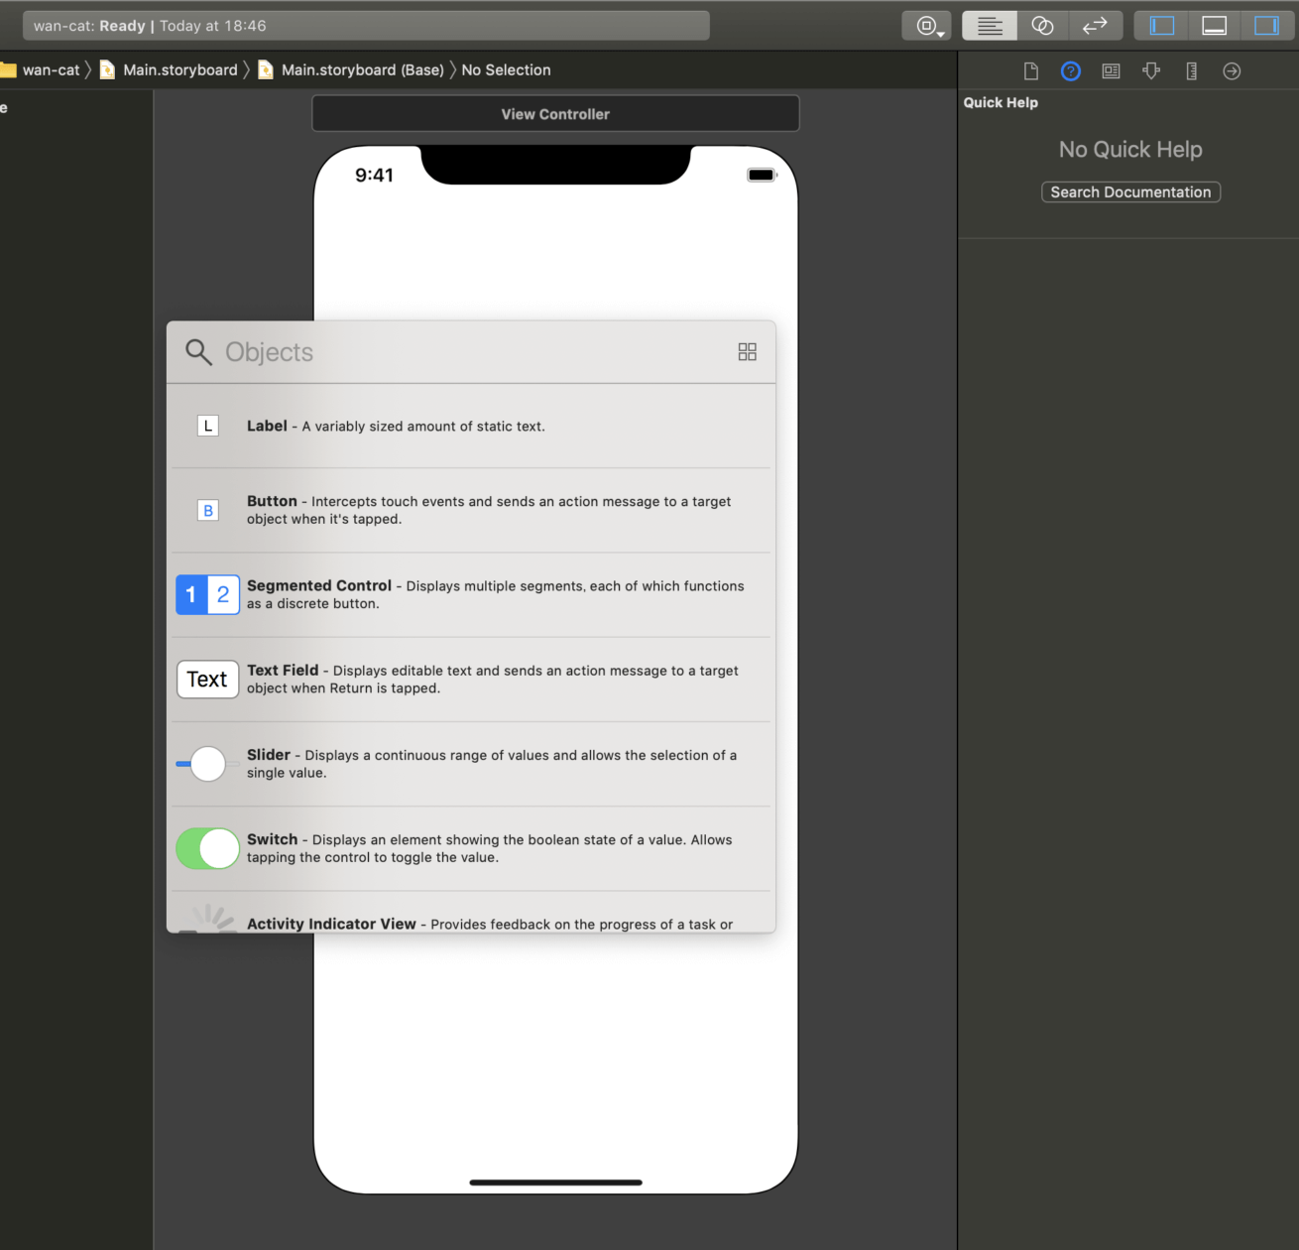
Task: Open the Size inspector
Action: pos(1191,70)
